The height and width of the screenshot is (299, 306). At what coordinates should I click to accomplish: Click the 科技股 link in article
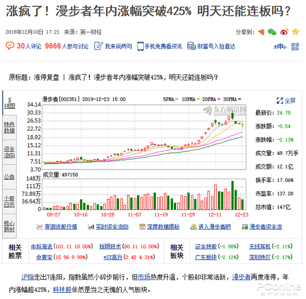pyautogui.click(x=62, y=290)
